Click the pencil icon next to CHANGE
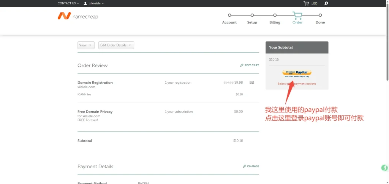Screen dimensions: 389x184 (x=244, y=166)
